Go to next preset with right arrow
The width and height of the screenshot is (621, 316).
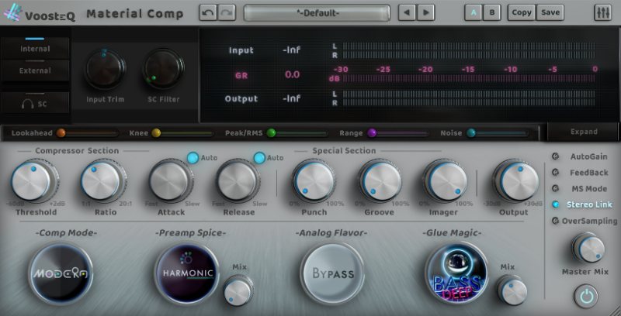(x=426, y=13)
